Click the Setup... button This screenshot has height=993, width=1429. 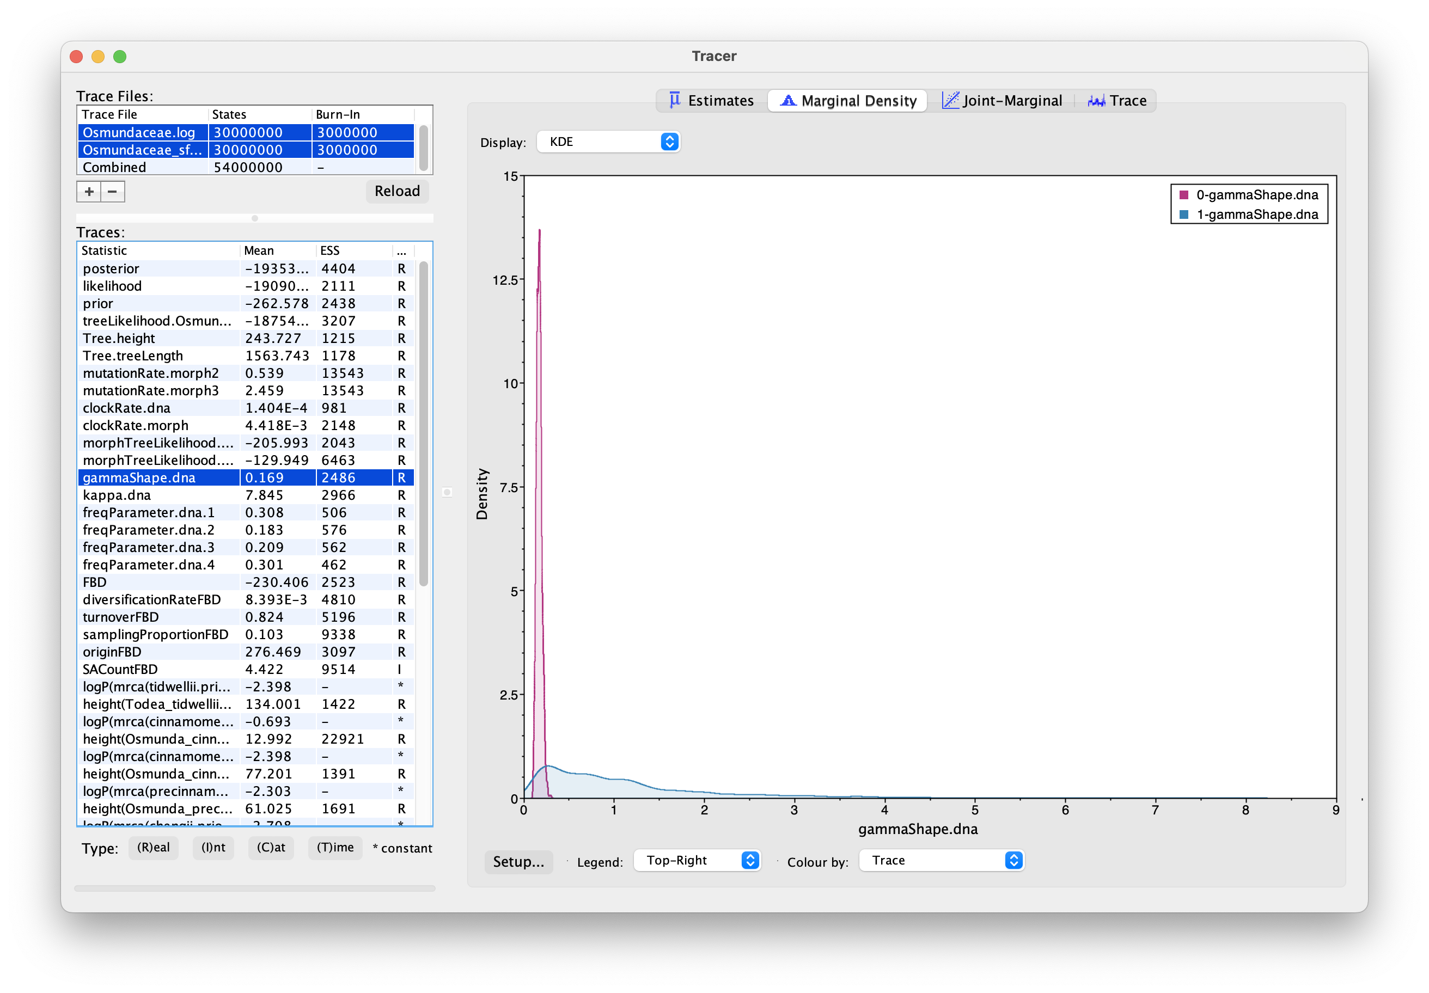(518, 862)
